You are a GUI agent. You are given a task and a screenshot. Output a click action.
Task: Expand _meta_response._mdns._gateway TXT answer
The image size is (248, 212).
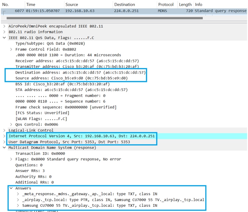[18, 194]
